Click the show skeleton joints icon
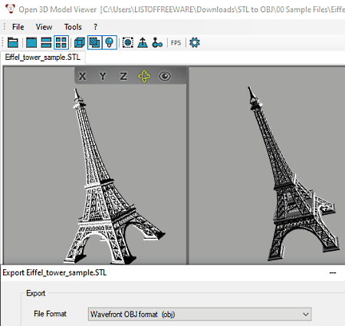The image size is (345, 326). [x=157, y=42]
